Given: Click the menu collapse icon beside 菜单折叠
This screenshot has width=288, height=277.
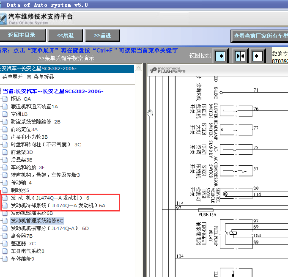Looking at the screenshot, I should [x=29, y=77].
